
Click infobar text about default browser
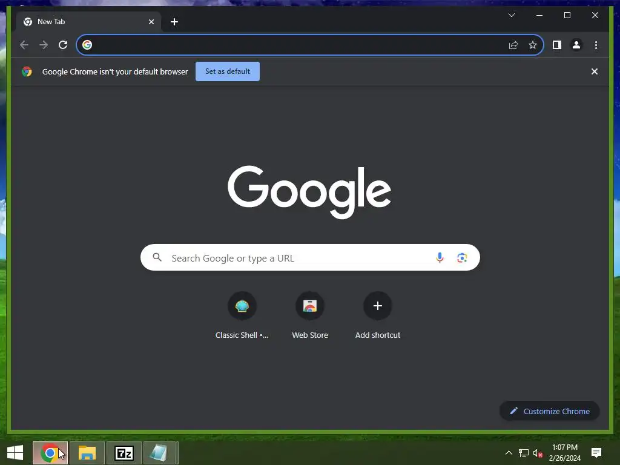(x=115, y=71)
